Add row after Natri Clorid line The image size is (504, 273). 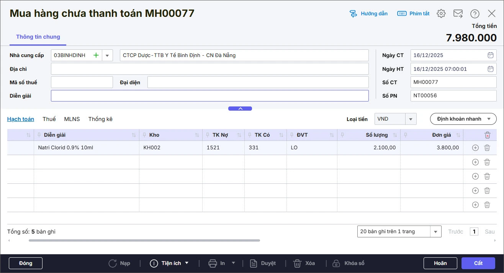[475, 148]
